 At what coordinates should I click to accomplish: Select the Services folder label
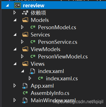tap(40, 35)
